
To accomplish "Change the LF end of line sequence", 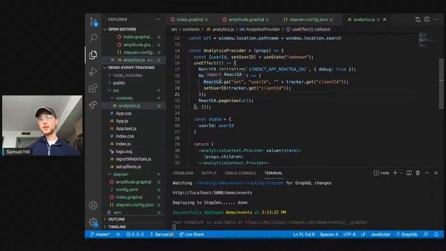I will tap(363, 234).
